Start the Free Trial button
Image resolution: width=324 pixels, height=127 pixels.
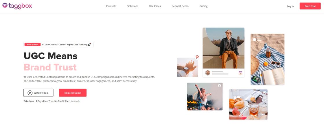tap(310, 6)
